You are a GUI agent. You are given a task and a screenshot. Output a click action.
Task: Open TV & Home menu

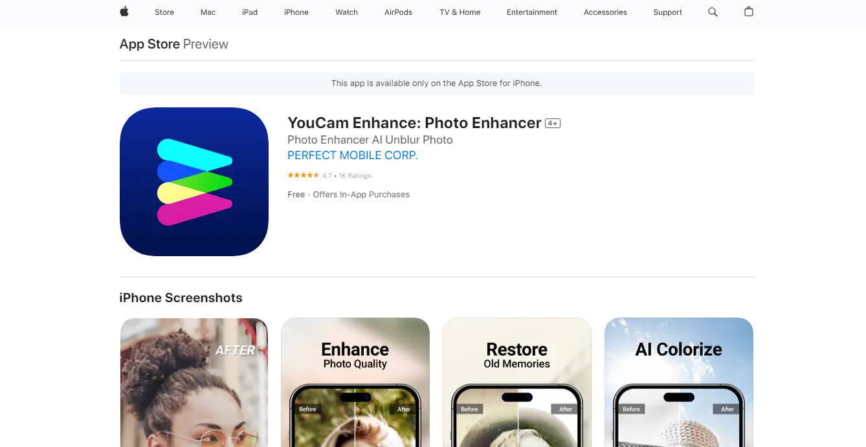(x=460, y=12)
